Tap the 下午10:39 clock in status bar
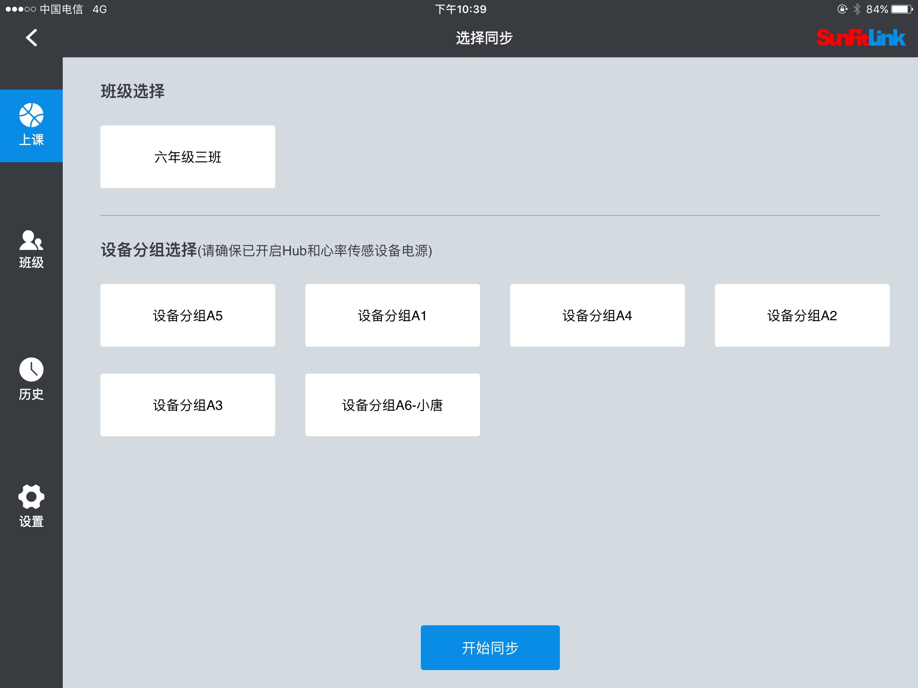 pos(461,9)
